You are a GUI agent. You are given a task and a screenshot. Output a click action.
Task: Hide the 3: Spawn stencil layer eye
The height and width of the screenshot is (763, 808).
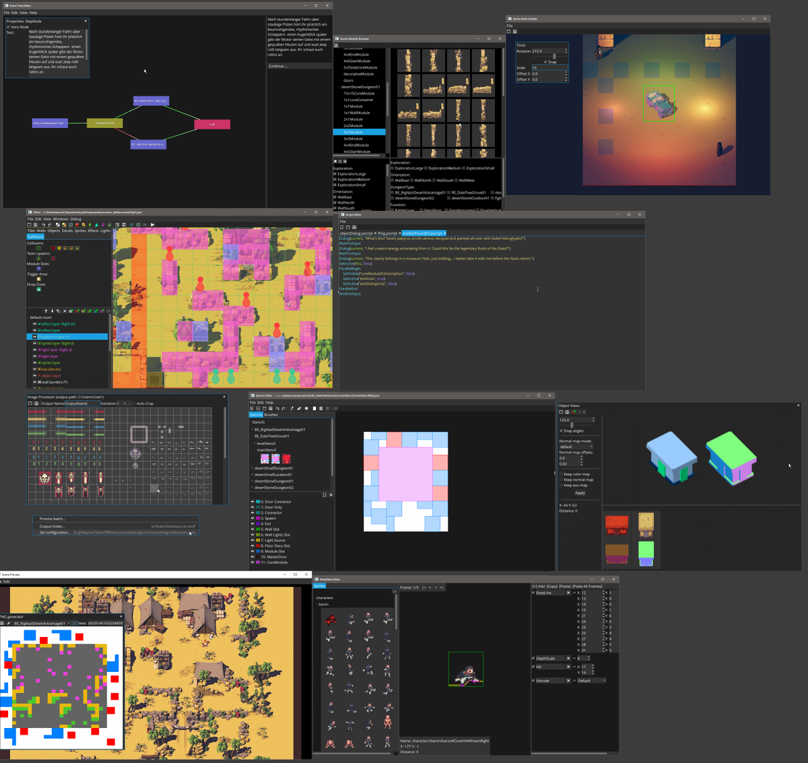[252, 518]
